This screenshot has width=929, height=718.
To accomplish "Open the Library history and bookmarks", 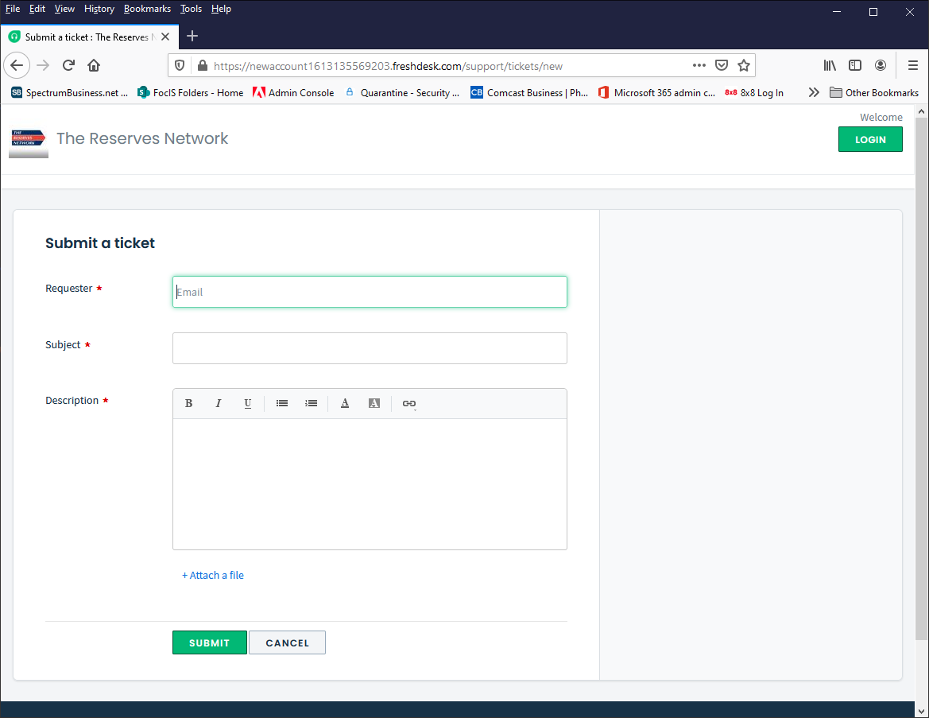I will coord(830,65).
